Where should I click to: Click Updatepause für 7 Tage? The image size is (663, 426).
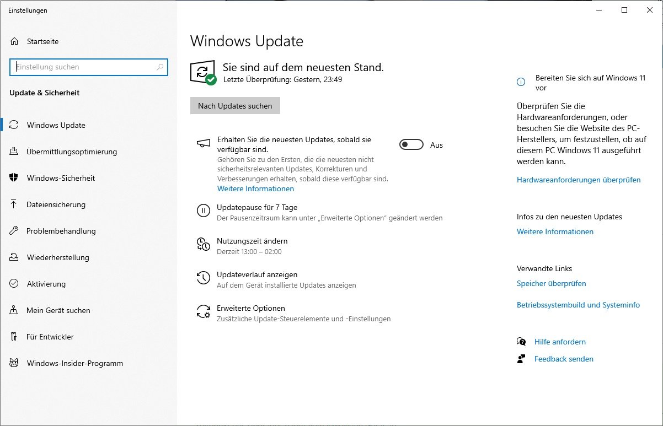pos(257,207)
